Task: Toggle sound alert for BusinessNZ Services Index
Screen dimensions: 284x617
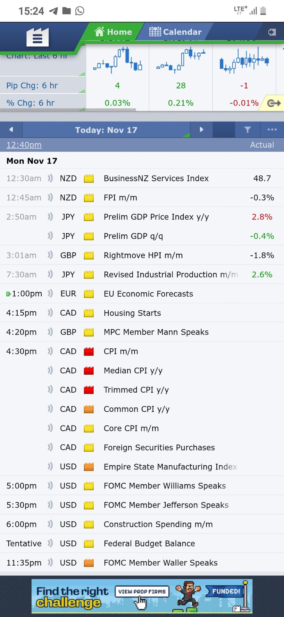Action: coord(50,178)
